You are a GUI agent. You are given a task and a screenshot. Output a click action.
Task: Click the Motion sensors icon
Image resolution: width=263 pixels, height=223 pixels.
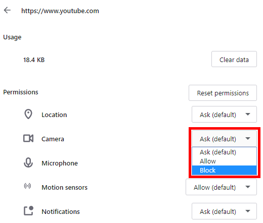click(27, 186)
